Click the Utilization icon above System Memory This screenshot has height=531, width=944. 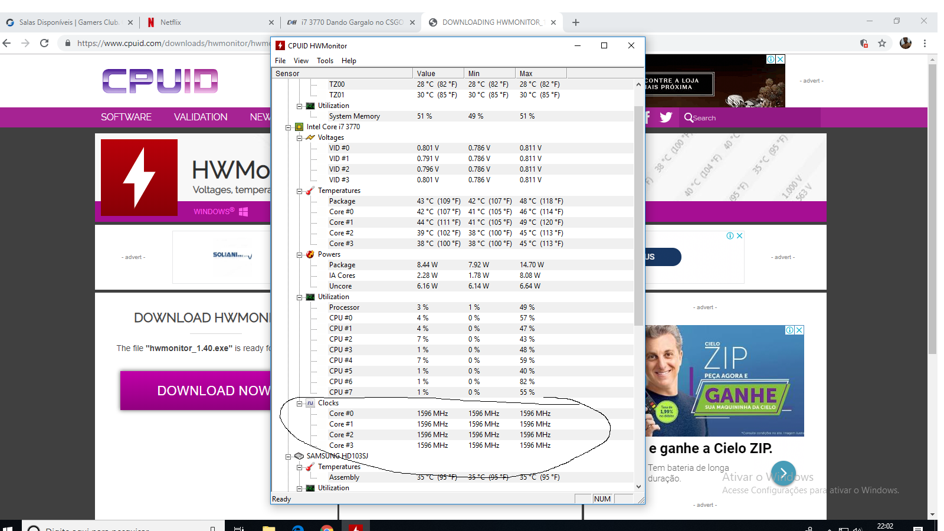pyautogui.click(x=310, y=106)
